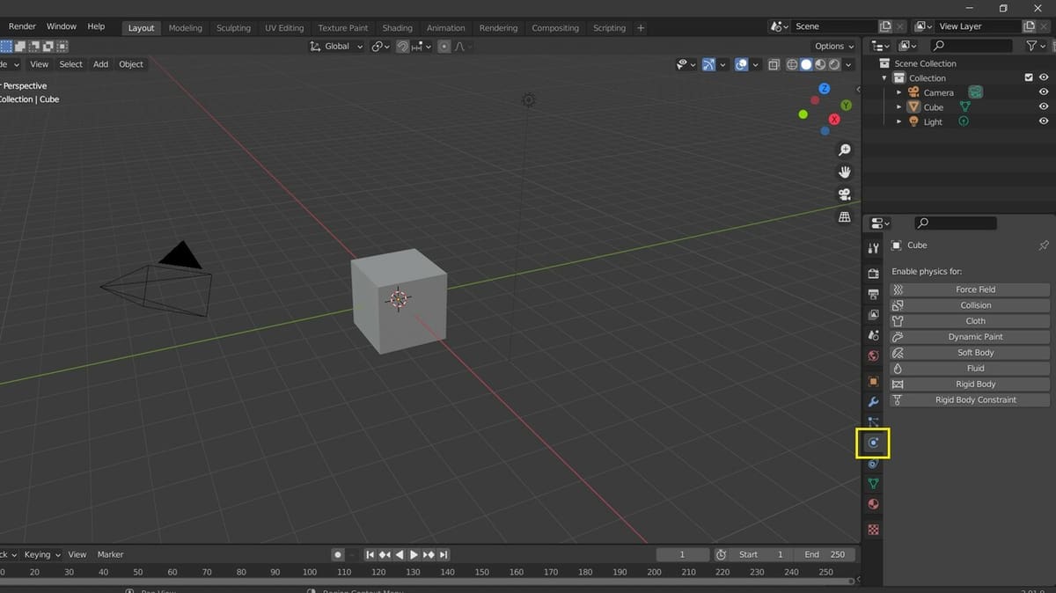Open the Render menu
Viewport: 1056px width, 593px height.
[23, 26]
